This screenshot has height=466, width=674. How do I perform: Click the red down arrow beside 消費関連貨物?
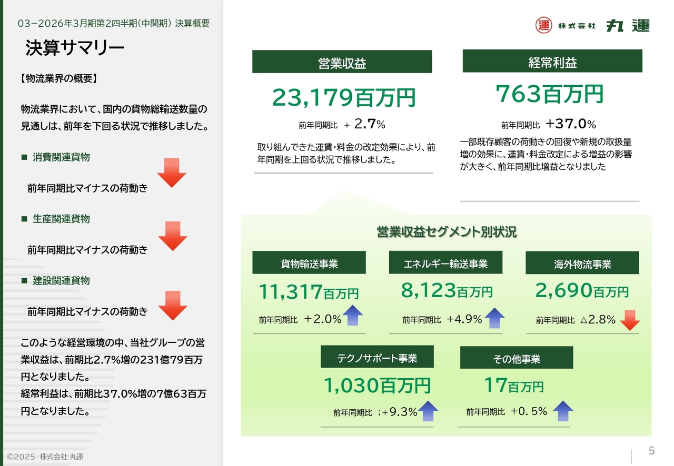[x=172, y=173]
